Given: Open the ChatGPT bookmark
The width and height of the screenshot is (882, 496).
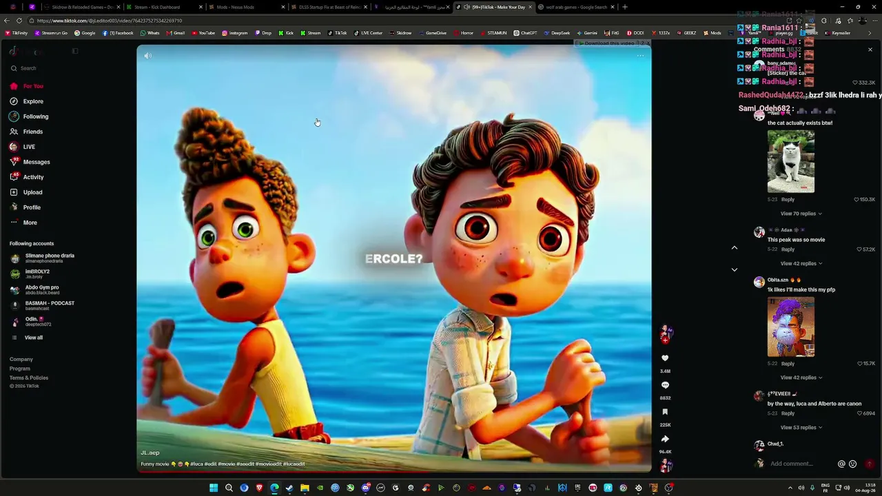Looking at the screenshot, I should point(525,33).
